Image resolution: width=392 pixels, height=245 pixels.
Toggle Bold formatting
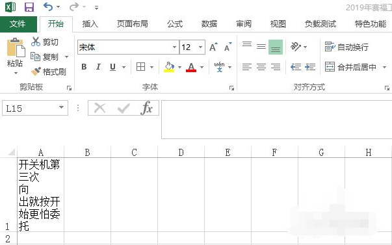[x=84, y=67]
